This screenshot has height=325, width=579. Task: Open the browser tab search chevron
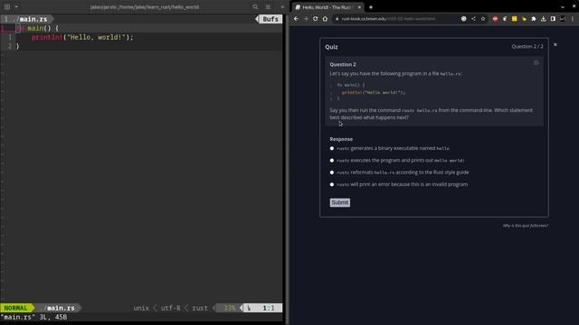563,7
